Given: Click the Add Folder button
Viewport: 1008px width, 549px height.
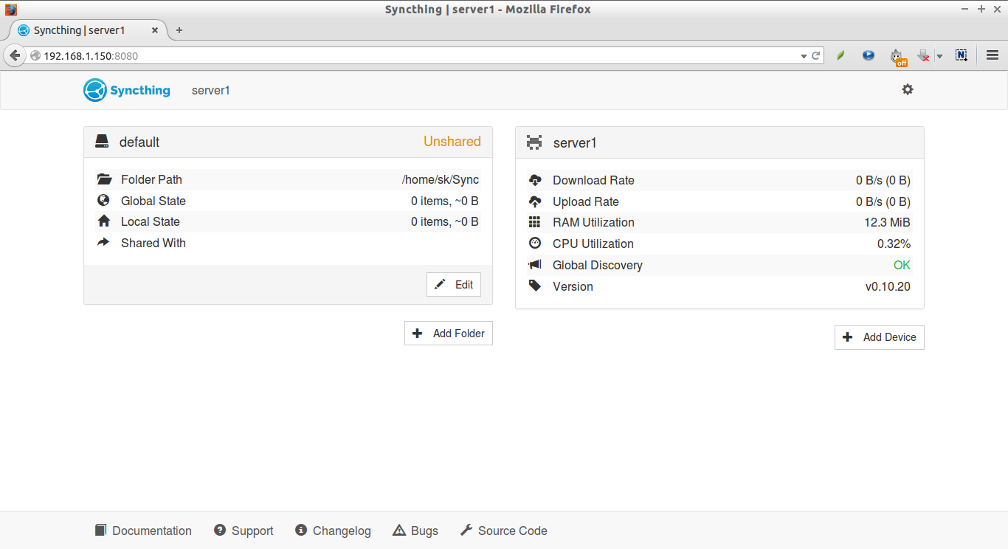Looking at the screenshot, I should pyautogui.click(x=448, y=334).
